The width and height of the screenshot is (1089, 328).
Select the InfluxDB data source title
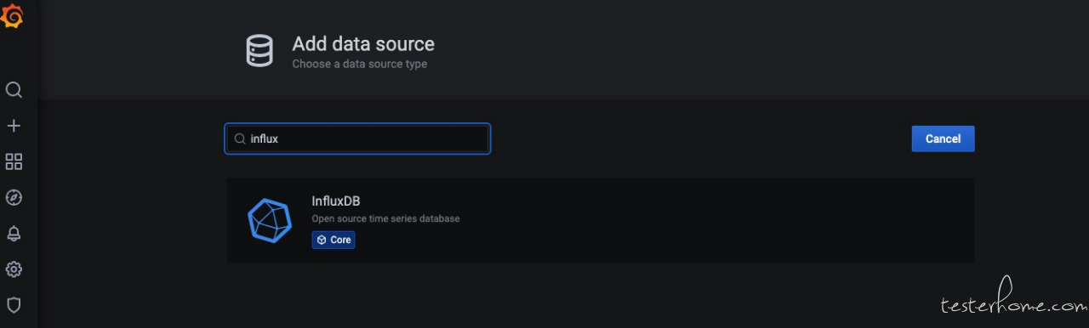(x=336, y=201)
